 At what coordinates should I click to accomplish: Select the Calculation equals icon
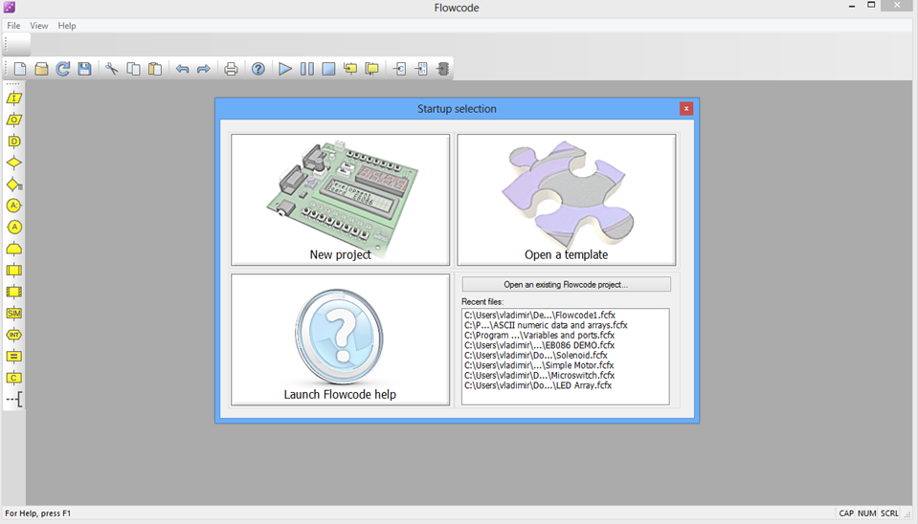(14, 356)
